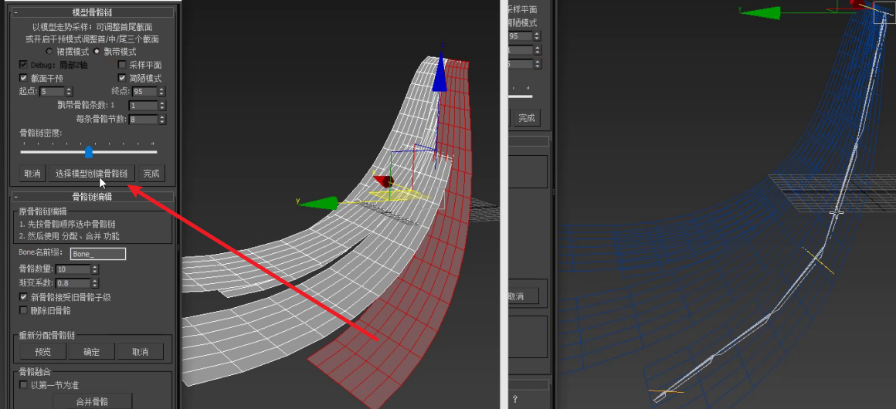Click the 终点 spinner arrows in left panel
Viewport: 896px width, 409px height.
162,91
